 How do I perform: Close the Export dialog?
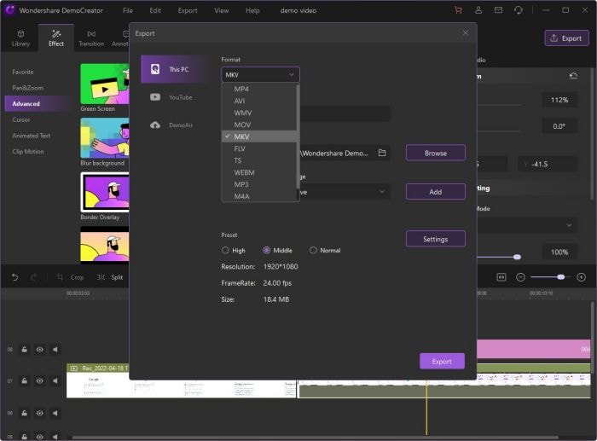(x=466, y=32)
